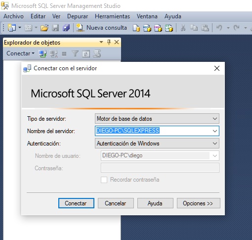This screenshot has height=240, width=252.
Task: Expand Tipo de servidor combo box
Action: click(157, 118)
